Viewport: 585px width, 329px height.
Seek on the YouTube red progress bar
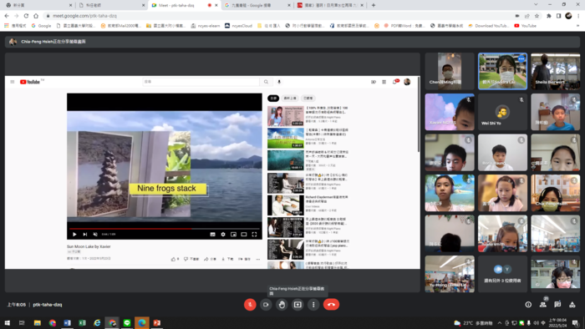pyautogui.click(x=165, y=229)
